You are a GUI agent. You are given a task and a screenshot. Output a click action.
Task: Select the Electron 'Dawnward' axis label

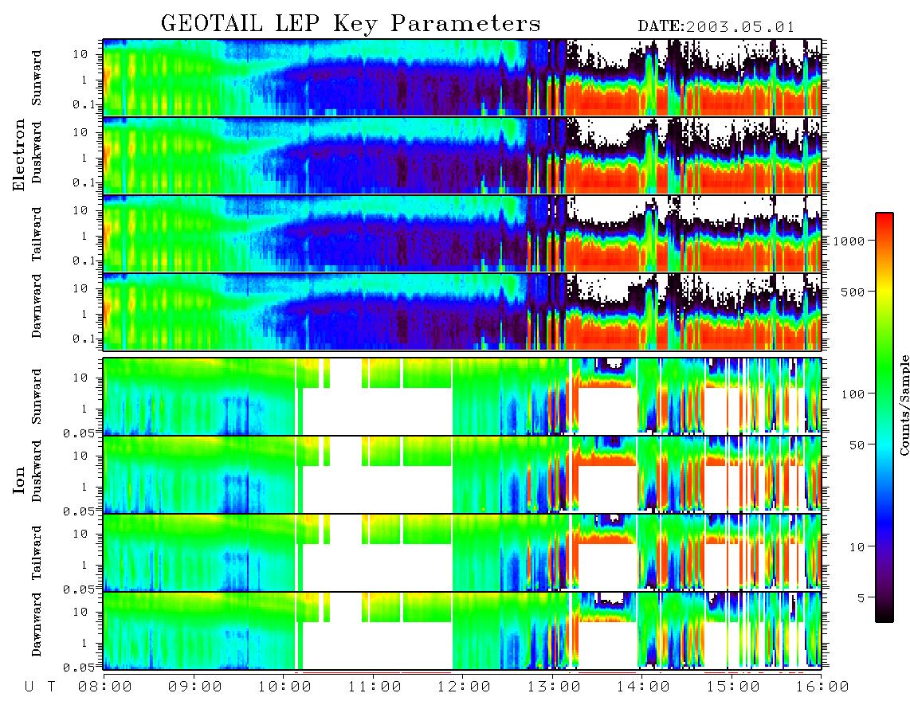pyautogui.click(x=37, y=306)
